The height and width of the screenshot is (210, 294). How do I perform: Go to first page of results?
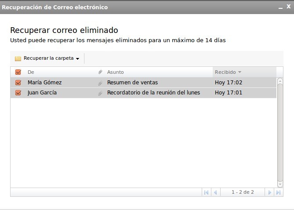click(206, 192)
